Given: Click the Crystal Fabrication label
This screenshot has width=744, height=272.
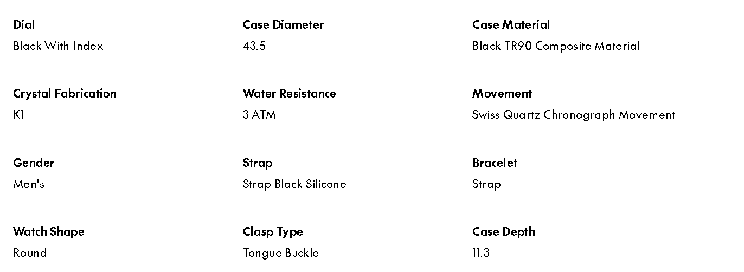Looking at the screenshot, I should 65,94.
